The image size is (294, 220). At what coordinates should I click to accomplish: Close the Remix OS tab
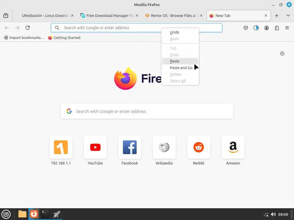pyautogui.click(x=201, y=15)
